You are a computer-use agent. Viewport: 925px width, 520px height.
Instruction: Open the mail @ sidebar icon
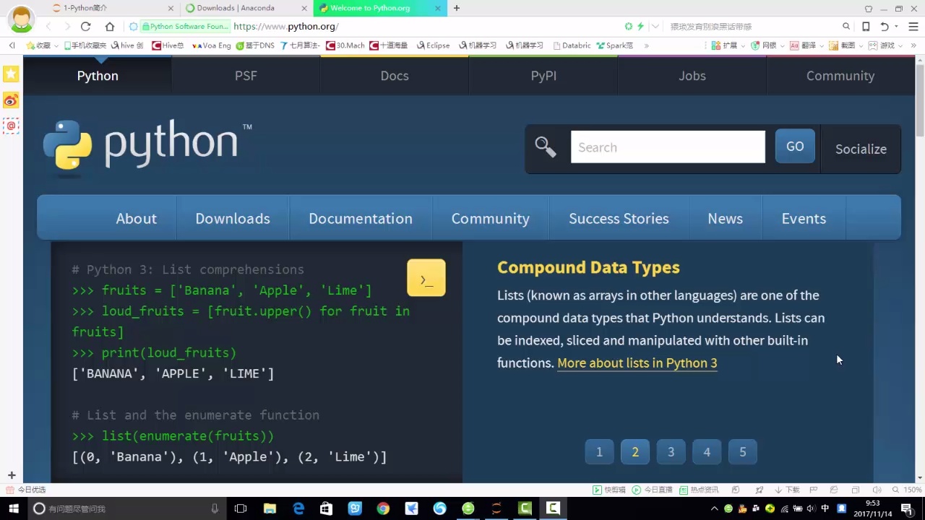tap(11, 126)
